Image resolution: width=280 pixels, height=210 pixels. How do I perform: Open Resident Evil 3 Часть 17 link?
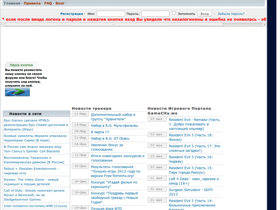(195, 148)
